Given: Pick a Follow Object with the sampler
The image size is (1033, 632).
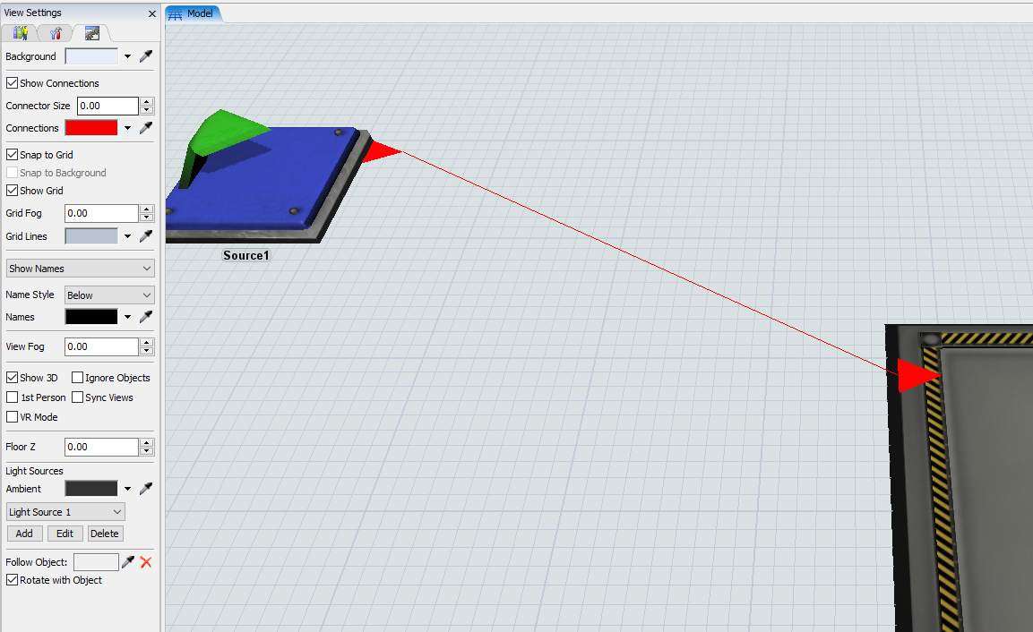Looking at the screenshot, I should pos(128,562).
